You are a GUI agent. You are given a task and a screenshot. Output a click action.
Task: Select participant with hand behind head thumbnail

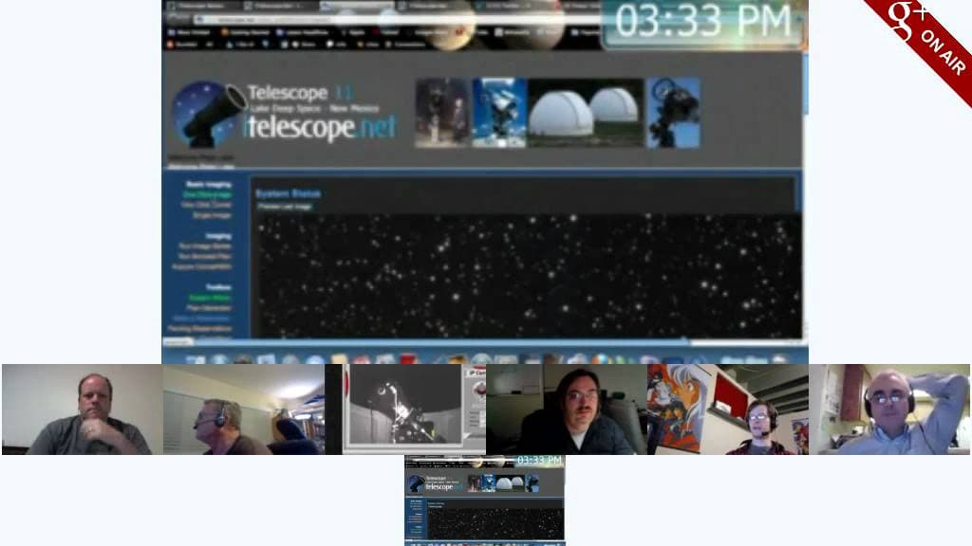coord(889,409)
